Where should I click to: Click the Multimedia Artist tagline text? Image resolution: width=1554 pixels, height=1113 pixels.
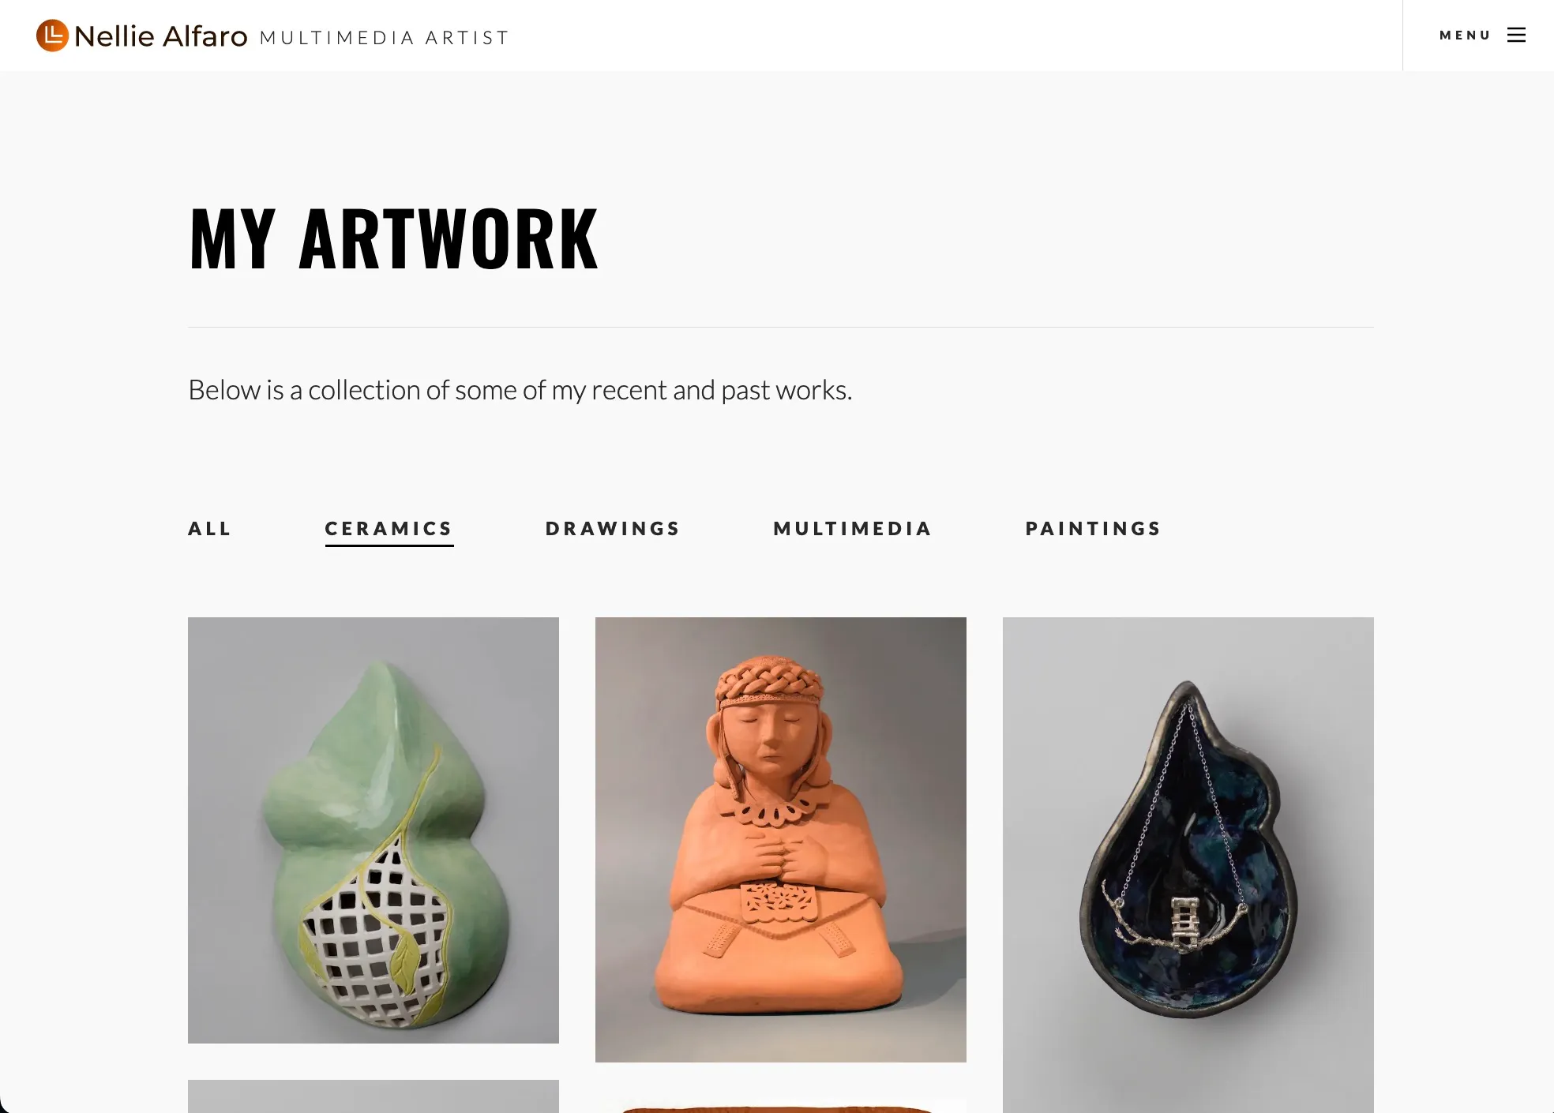pos(385,38)
